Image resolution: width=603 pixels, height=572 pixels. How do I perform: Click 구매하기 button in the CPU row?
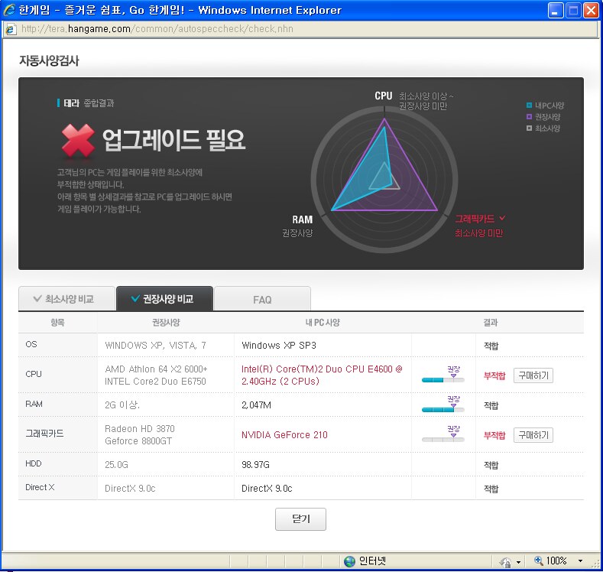pyautogui.click(x=533, y=375)
